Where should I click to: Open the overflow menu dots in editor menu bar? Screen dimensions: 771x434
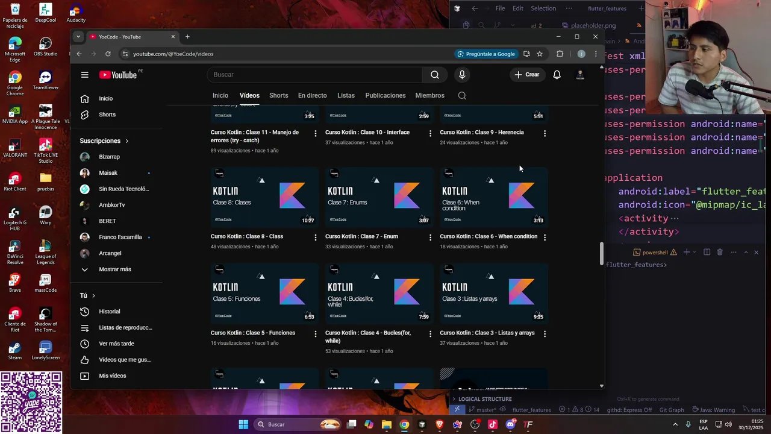569,8
